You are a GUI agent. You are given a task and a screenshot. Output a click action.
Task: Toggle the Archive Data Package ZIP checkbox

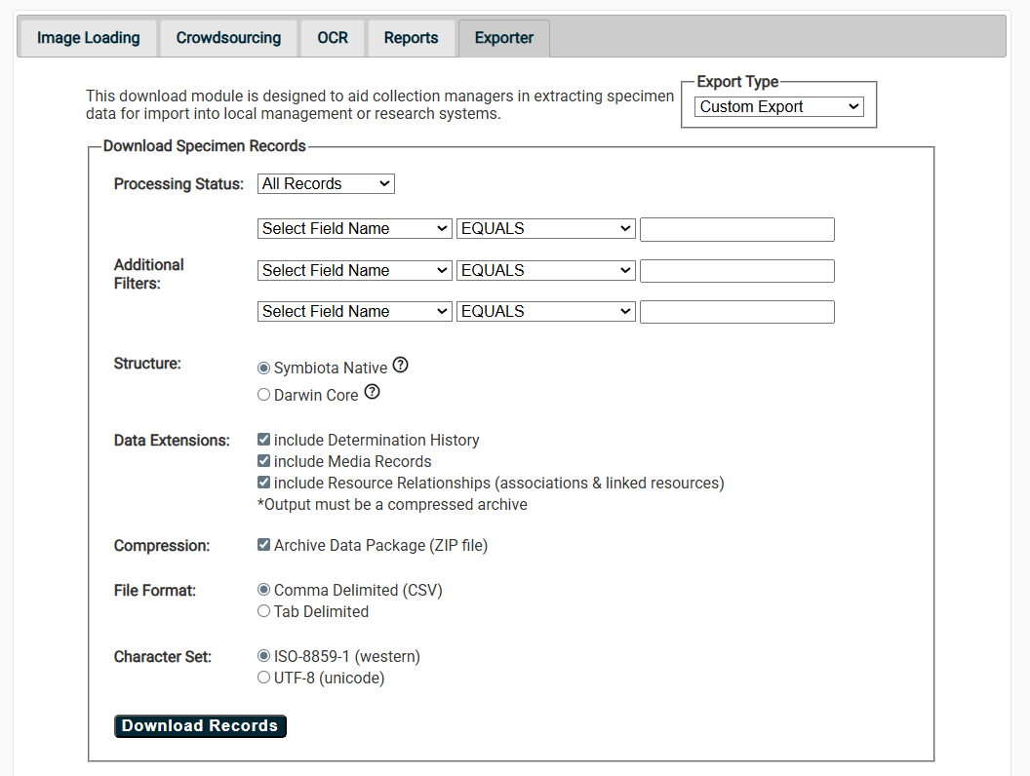(263, 544)
